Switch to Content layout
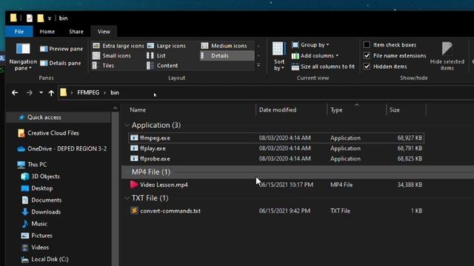This screenshot has width=474, height=266. pos(162,66)
